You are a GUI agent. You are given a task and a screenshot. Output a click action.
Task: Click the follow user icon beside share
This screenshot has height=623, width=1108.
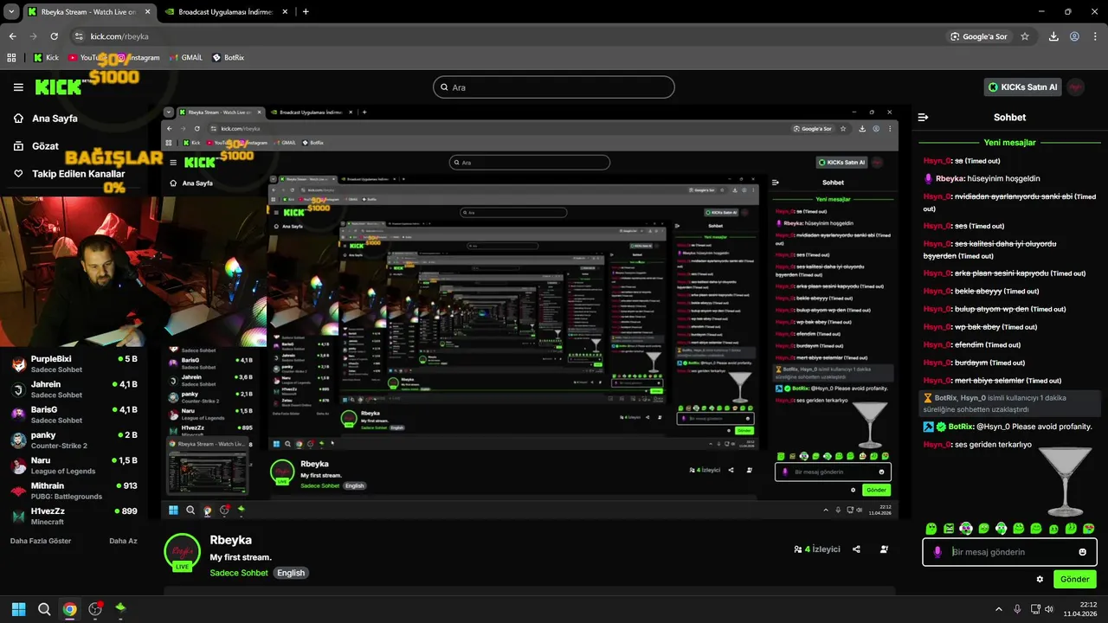884,549
